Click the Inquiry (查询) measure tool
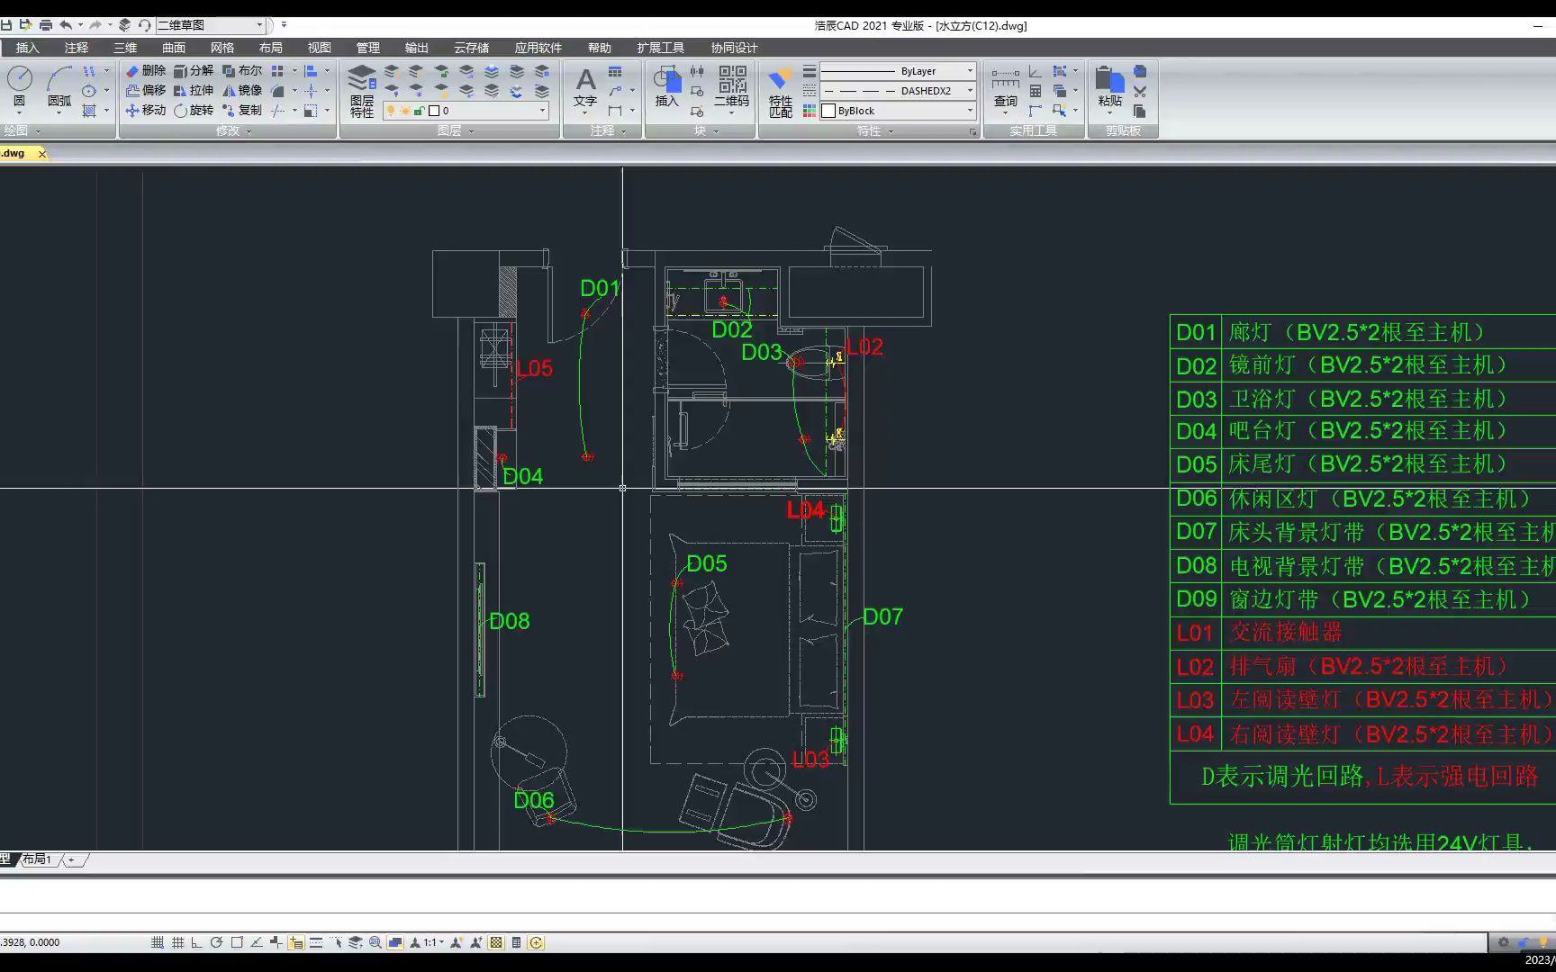Viewport: 1556px width, 972px height. [1006, 88]
